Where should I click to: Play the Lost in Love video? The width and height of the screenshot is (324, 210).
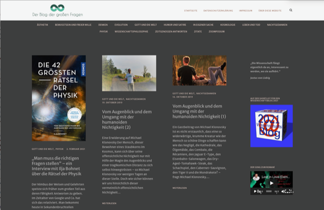click(271, 183)
